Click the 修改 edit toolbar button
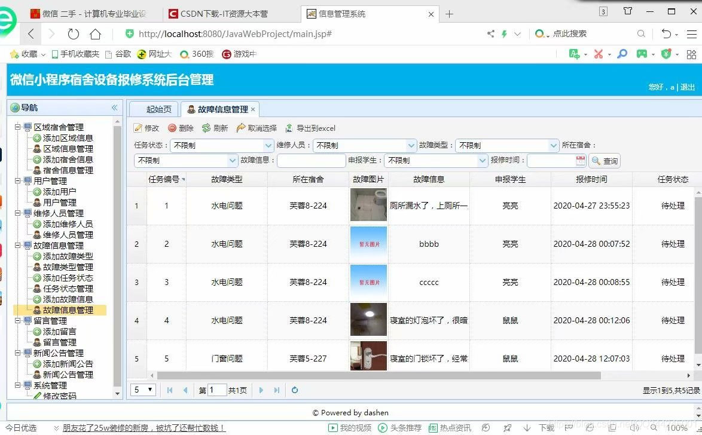The image size is (702, 435). [x=146, y=128]
